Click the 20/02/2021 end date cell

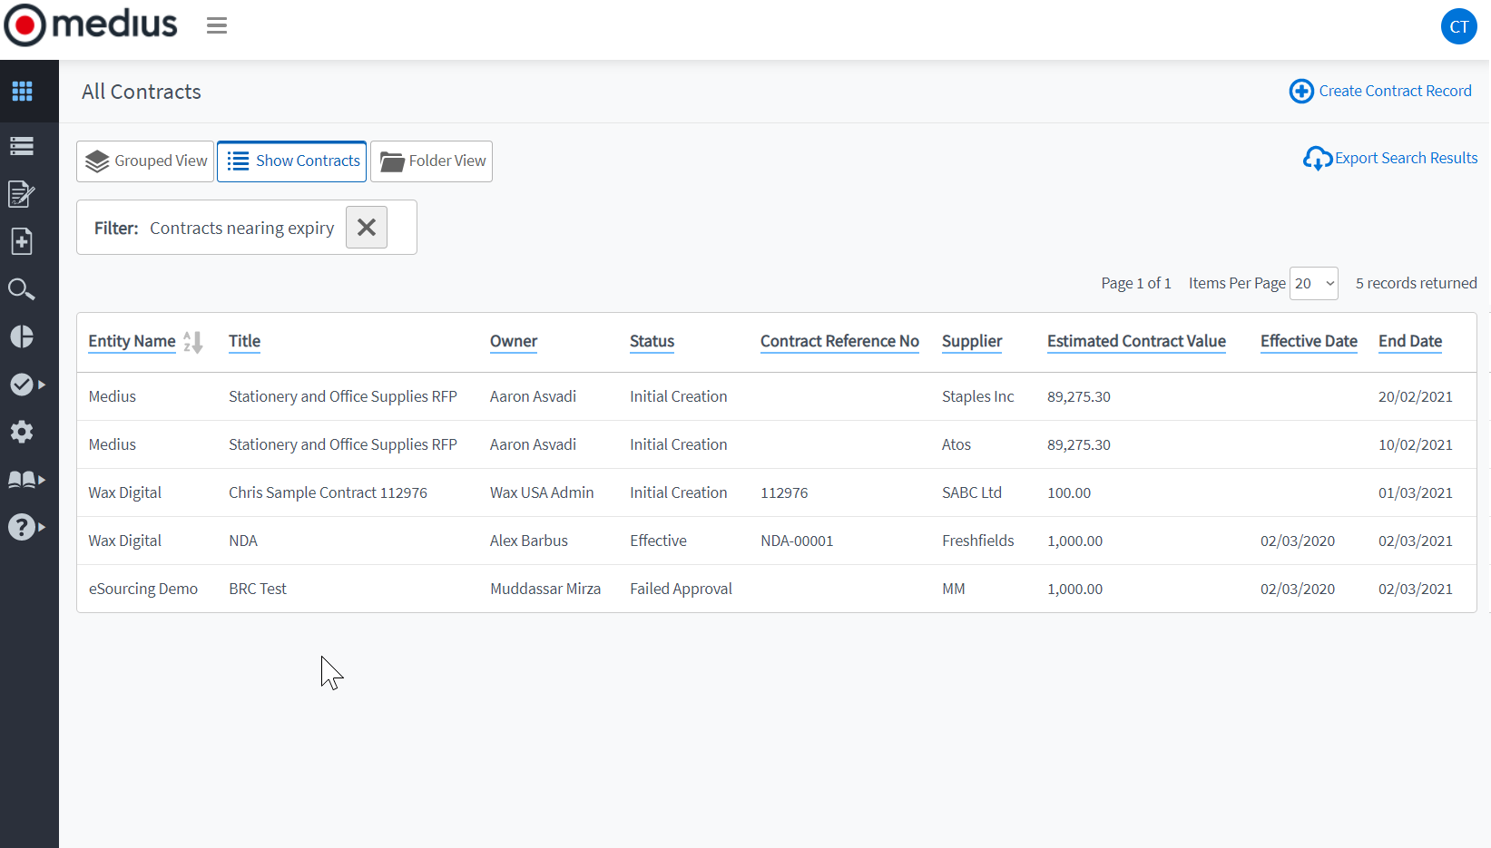tap(1416, 396)
